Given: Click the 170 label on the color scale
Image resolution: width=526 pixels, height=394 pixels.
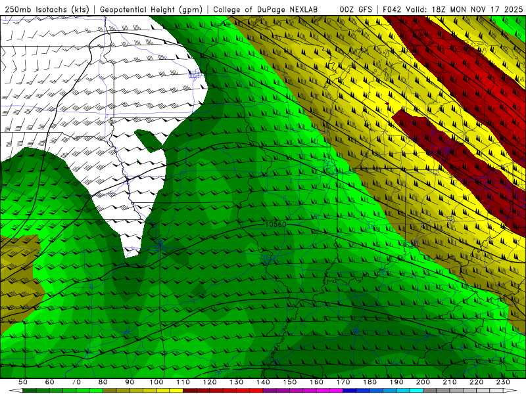Looking at the screenshot, I should [x=343, y=382].
